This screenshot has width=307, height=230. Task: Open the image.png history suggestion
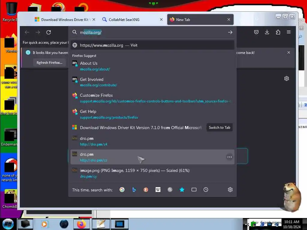point(152,173)
